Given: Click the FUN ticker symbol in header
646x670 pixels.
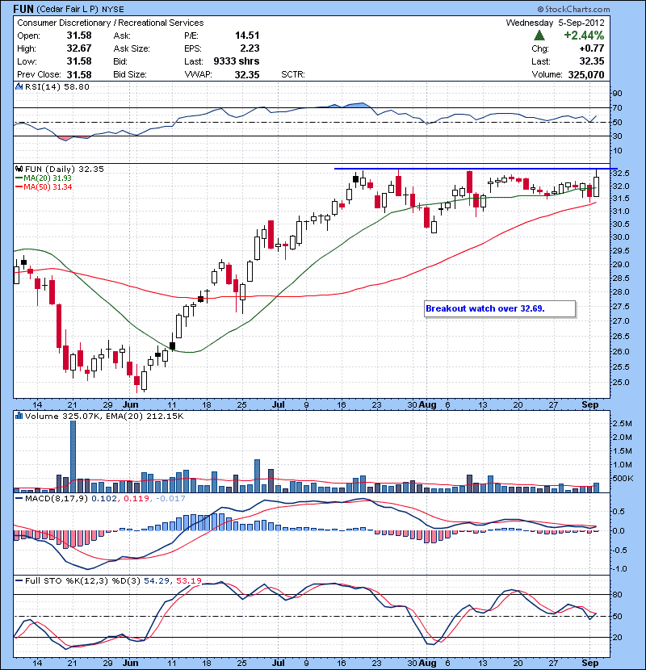Looking at the screenshot, I should click(x=23, y=9).
